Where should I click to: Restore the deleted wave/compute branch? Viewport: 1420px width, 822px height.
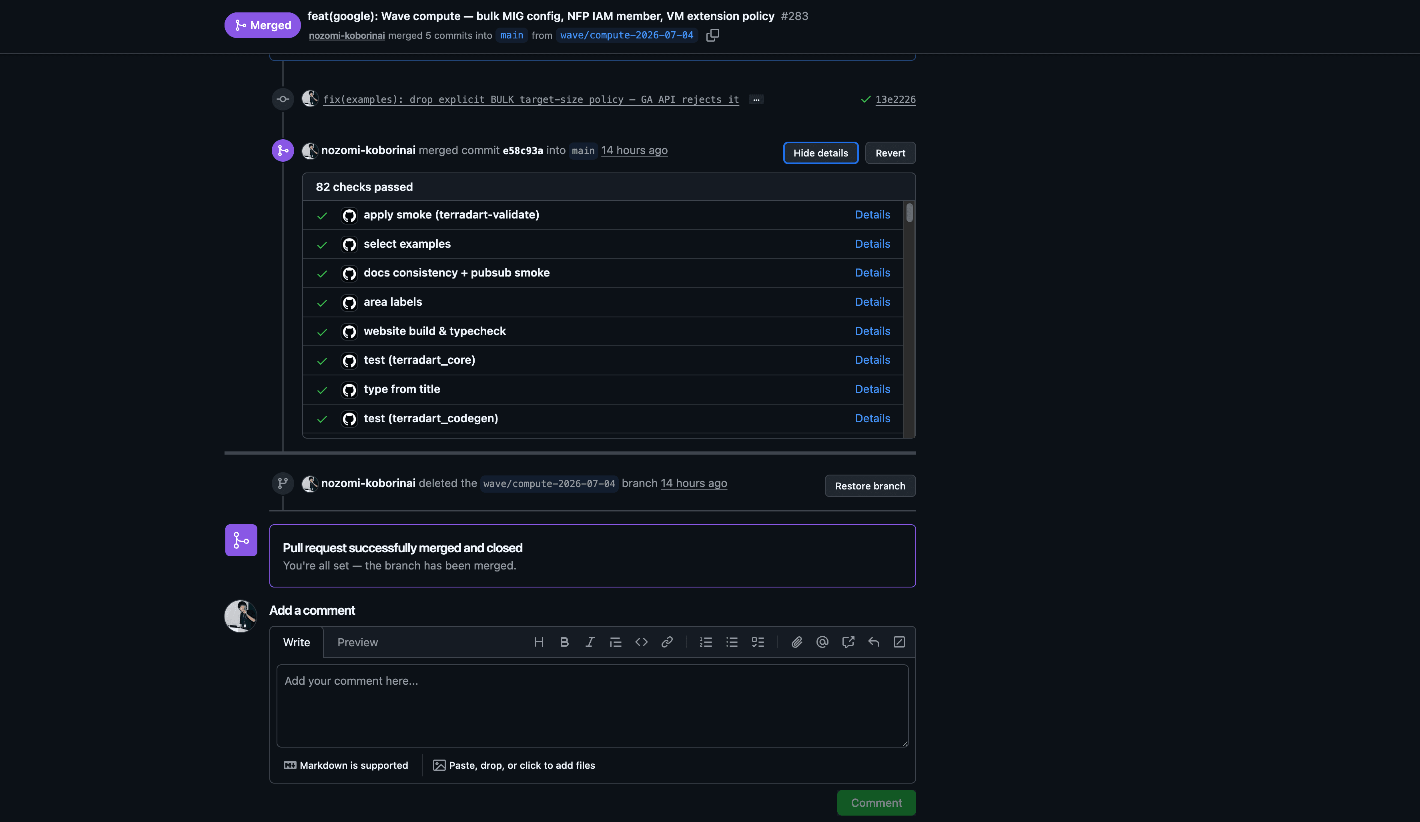pyautogui.click(x=870, y=486)
